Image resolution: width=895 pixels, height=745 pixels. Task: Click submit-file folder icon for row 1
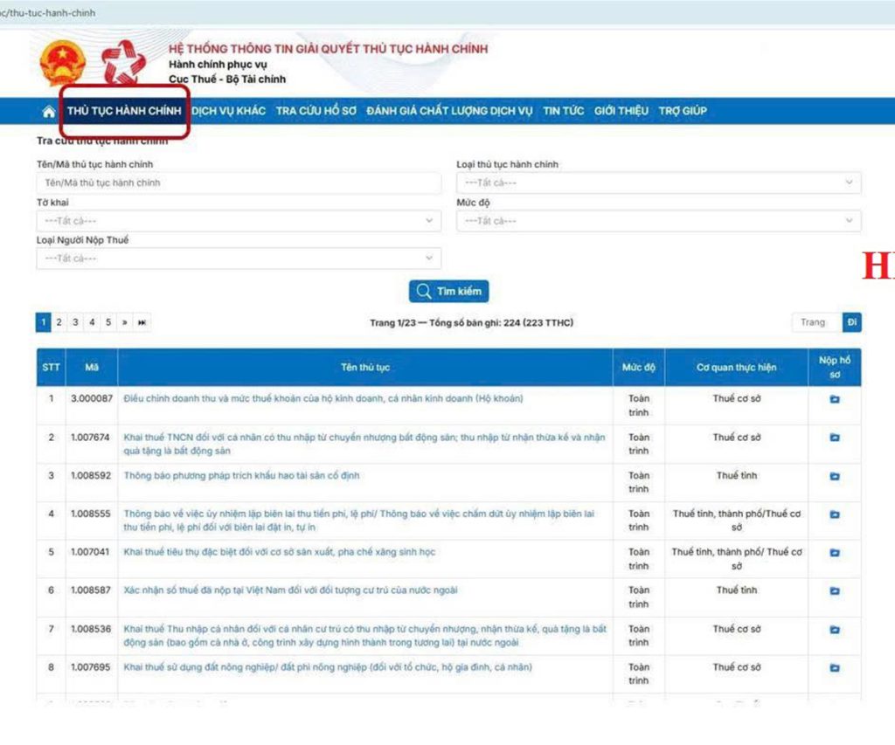tap(834, 399)
